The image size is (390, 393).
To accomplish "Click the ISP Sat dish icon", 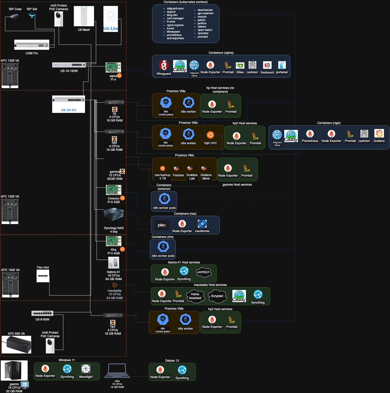I will 32,15.
